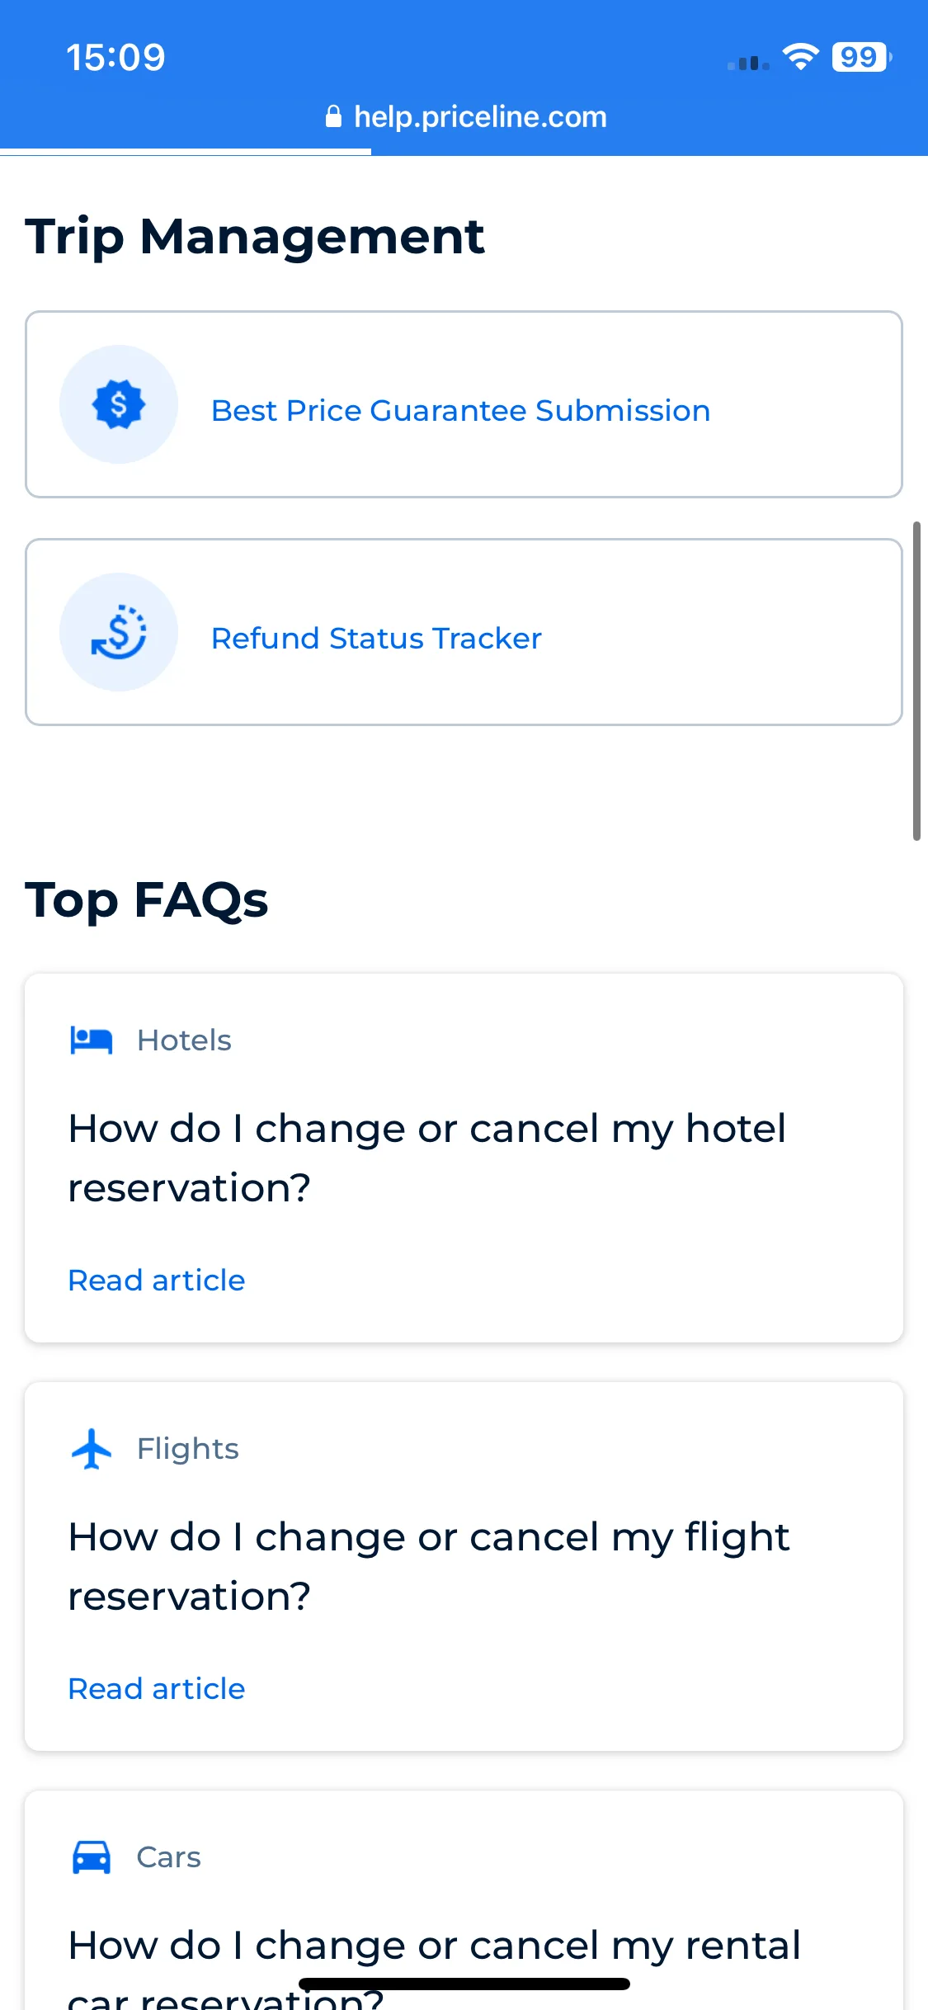Click the Flights airplane icon

pyautogui.click(x=92, y=1449)
